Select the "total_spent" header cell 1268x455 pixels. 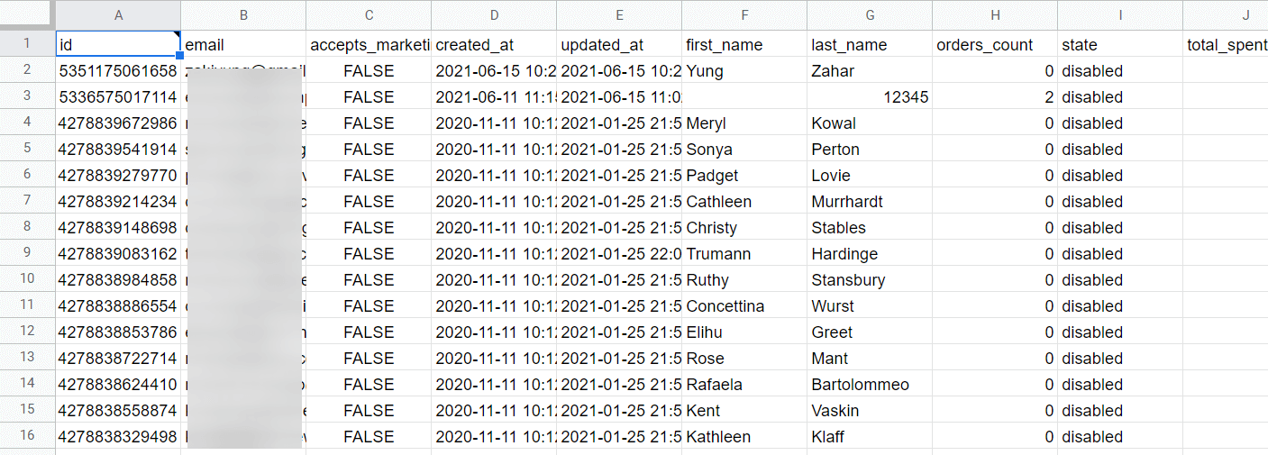point(1225,45)
